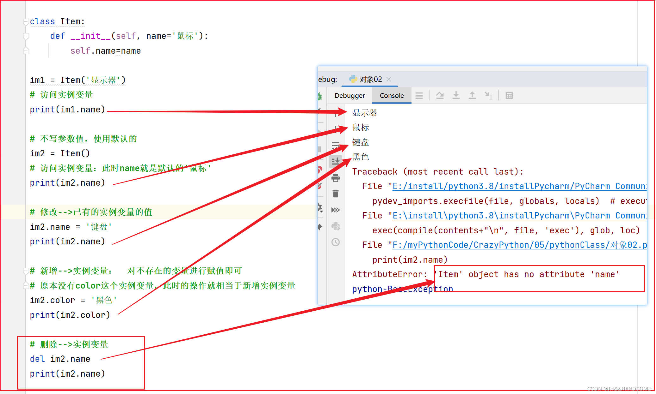Toggle scroll-to-end in console sidebar
The height and width of the screenshot is (394, 656).
(x=336, y=162)
